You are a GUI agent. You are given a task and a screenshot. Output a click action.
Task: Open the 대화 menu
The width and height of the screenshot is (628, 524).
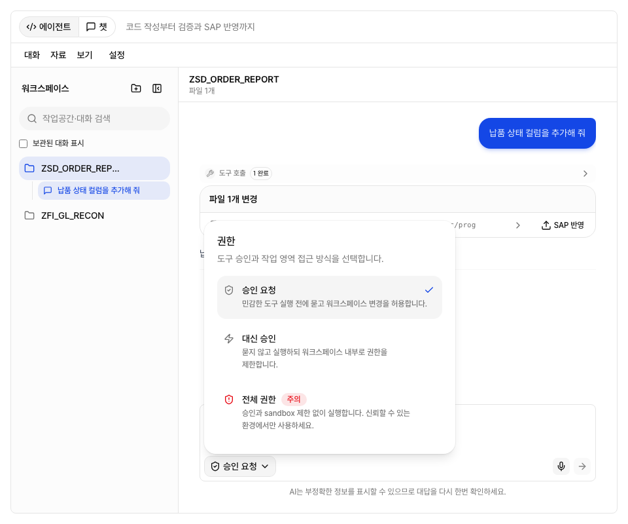(32, 55)
